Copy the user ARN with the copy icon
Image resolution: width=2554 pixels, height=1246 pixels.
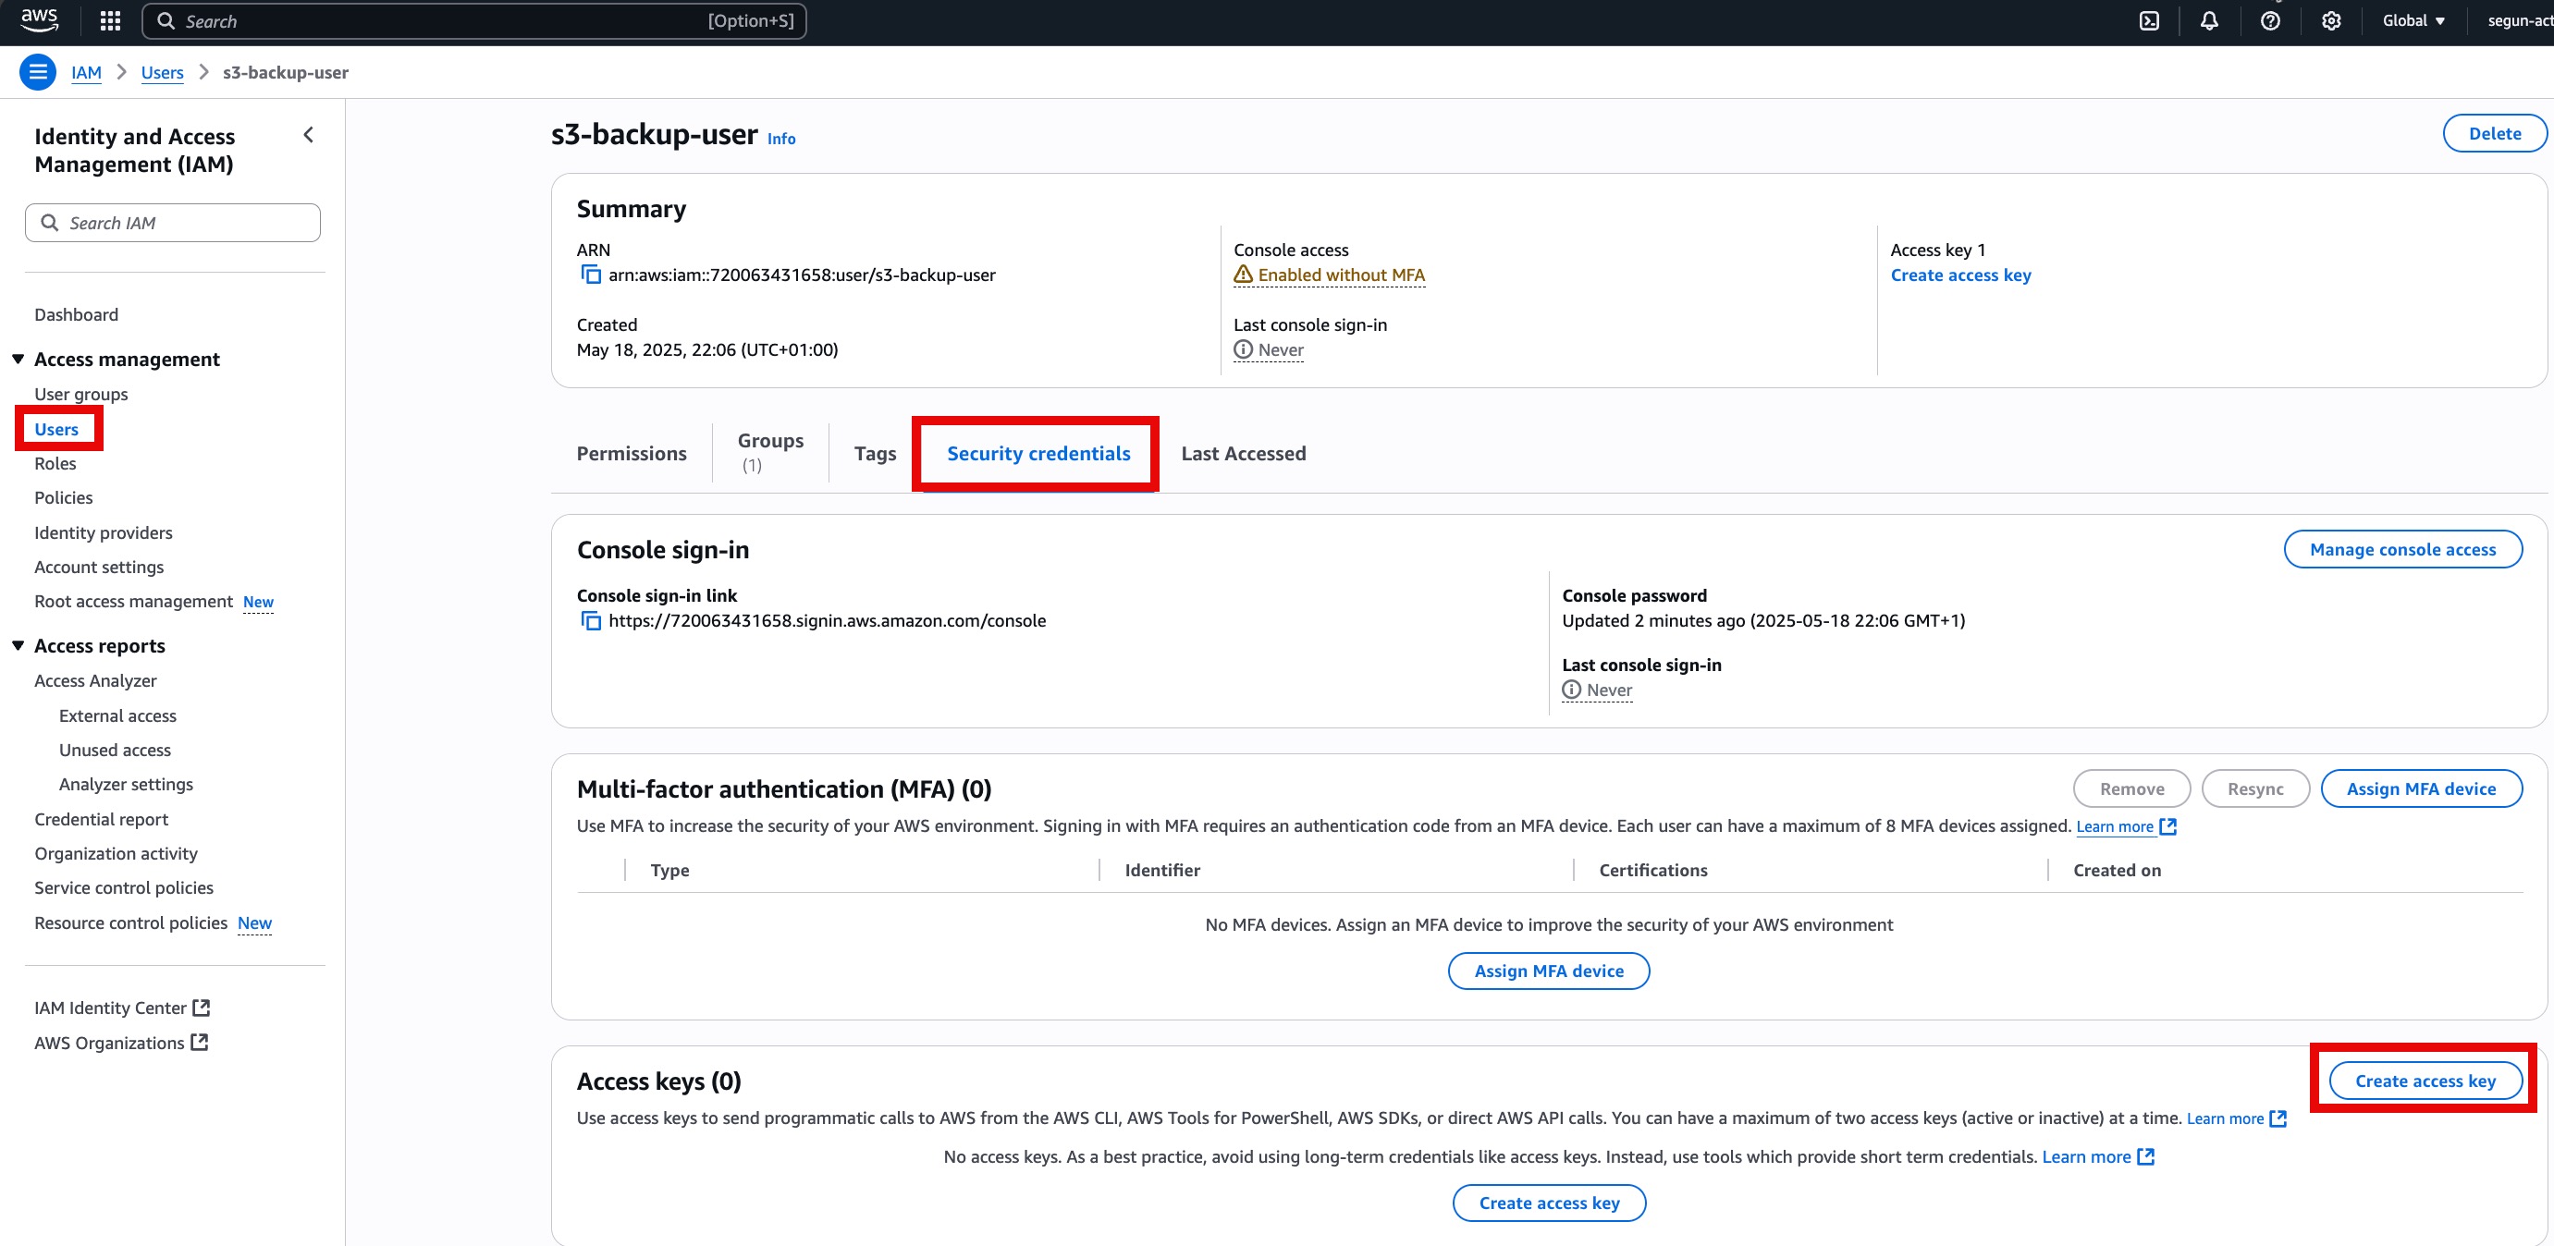coord(591,275)
